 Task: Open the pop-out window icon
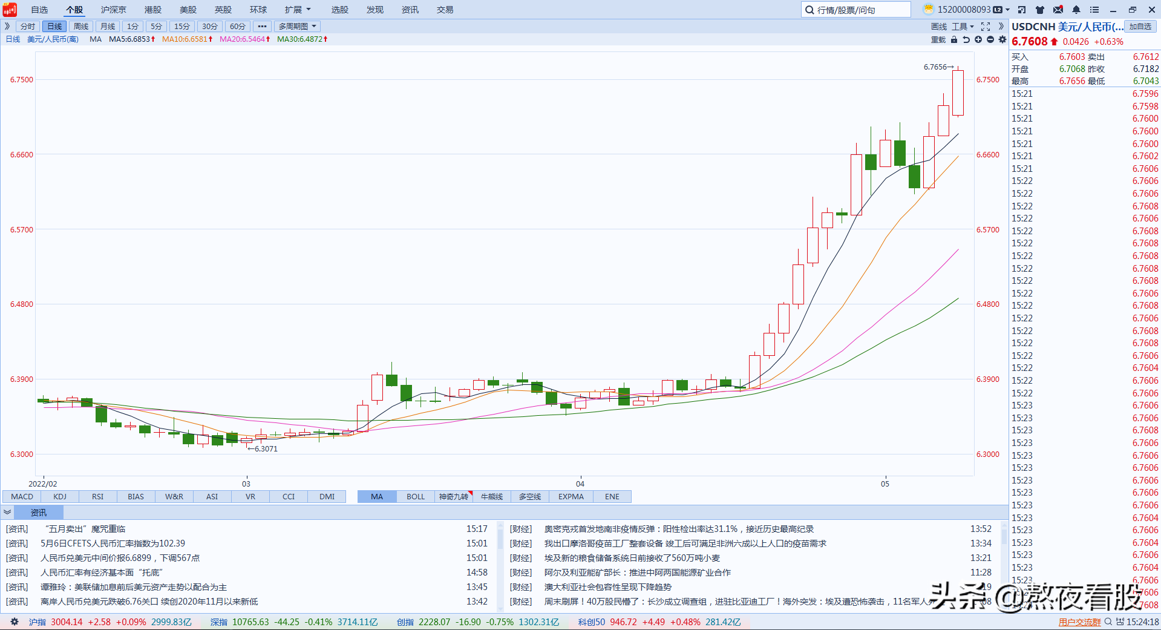1022,10
